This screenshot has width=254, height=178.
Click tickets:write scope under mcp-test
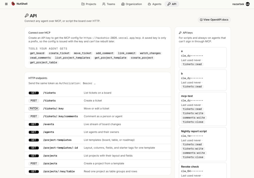(x=193, y=113)
